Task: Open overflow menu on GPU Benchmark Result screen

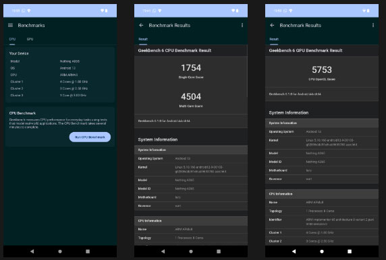Action: 373,26
